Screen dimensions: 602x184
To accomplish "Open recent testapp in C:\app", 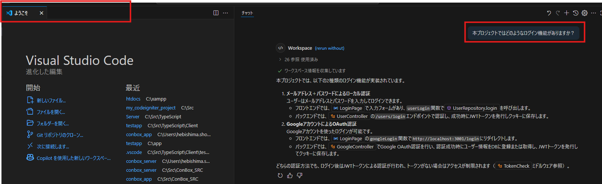I will (x=134, y=144).
